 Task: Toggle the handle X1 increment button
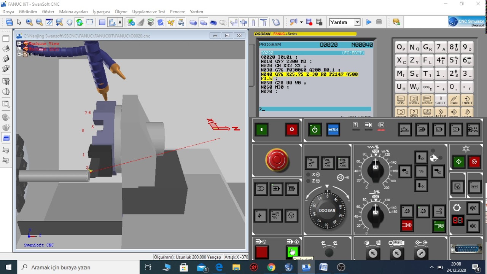coord(312,163)
